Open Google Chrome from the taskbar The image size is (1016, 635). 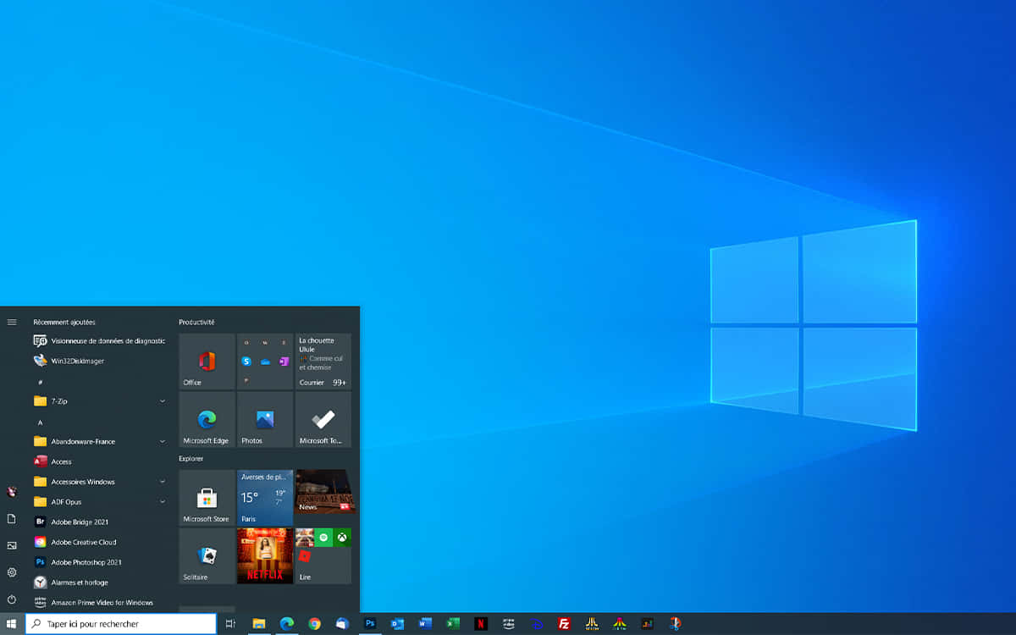[x=315, y=624]
